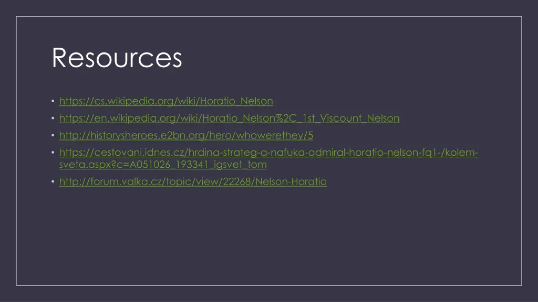Click the bullet before the en.wikipedia link
The height and width of the screenshot is (302, 538).
54,118
